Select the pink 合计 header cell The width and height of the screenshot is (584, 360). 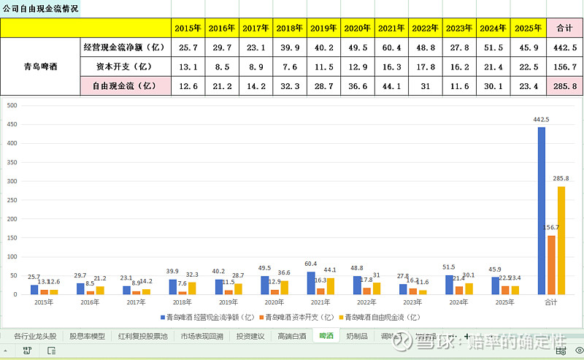click(x=564, y=28)
